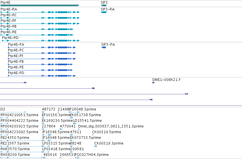The height and width of the screenshot is (159, 242).
Task: Select the Ptp4E gene label
Action: [x=6, y=3]
